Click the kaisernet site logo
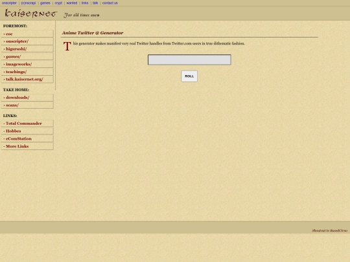Screen dimensions: 350x262 tap(31, 14)
